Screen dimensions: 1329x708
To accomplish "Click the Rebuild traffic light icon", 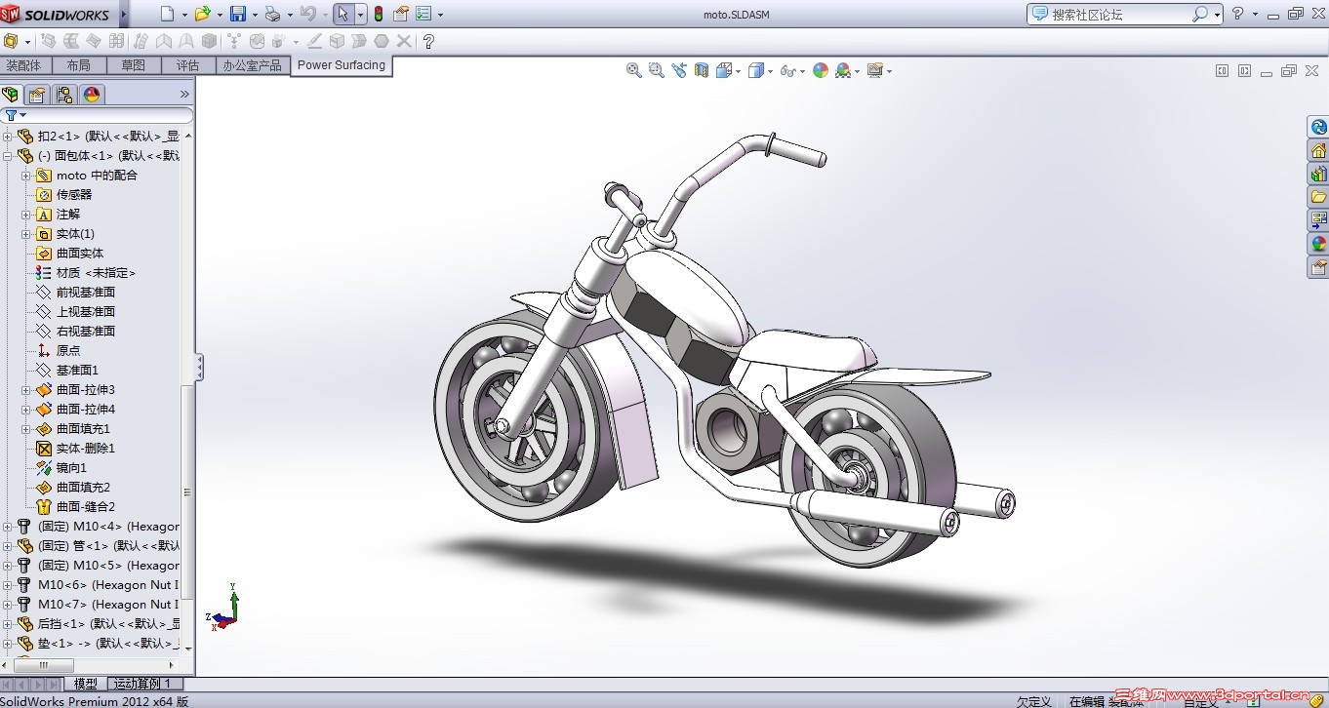I will tap(378, 14).
